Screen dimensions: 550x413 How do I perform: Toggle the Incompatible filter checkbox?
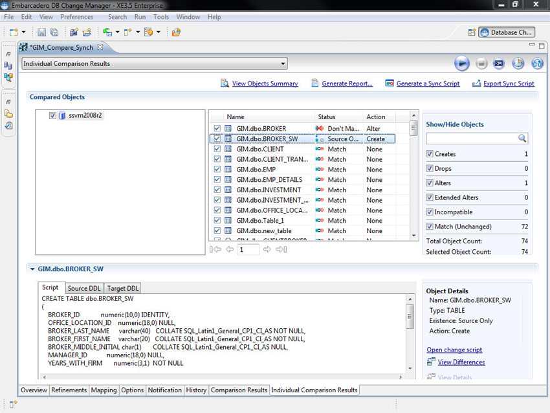click(430, 212)
